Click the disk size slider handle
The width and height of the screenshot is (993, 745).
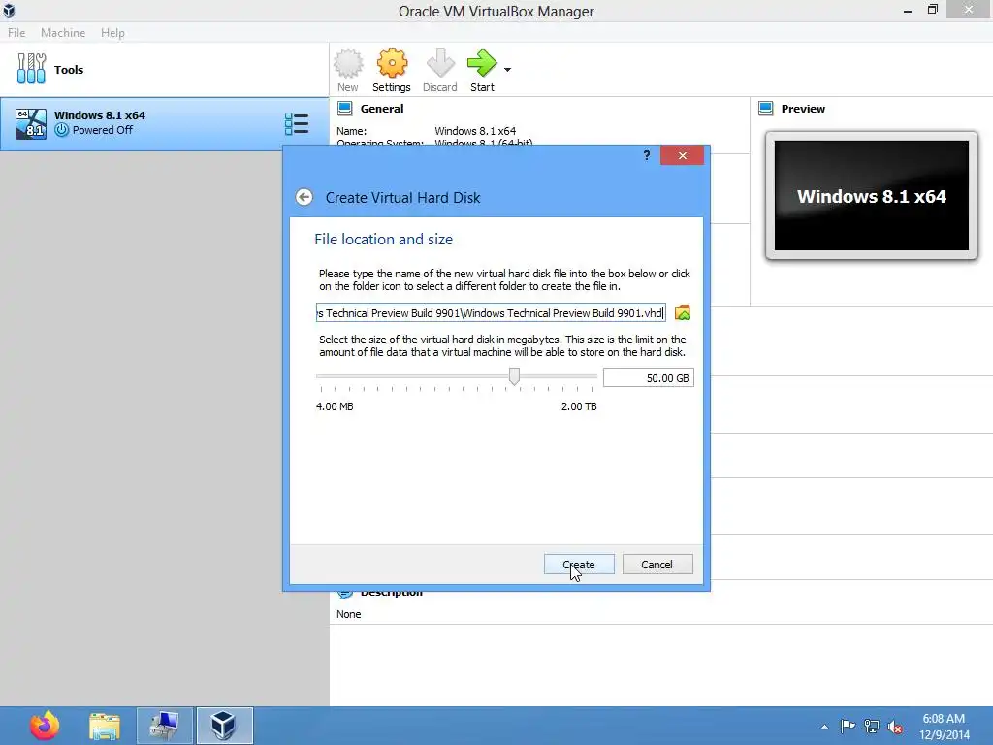[514, 376]
